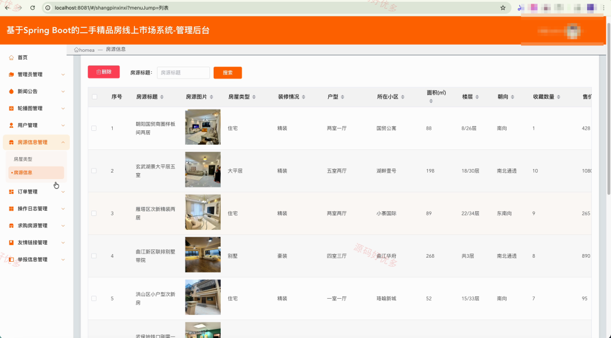
Task: Click the 房源标题 search input field
Action: pyautogui.click(x=183, y=73)
